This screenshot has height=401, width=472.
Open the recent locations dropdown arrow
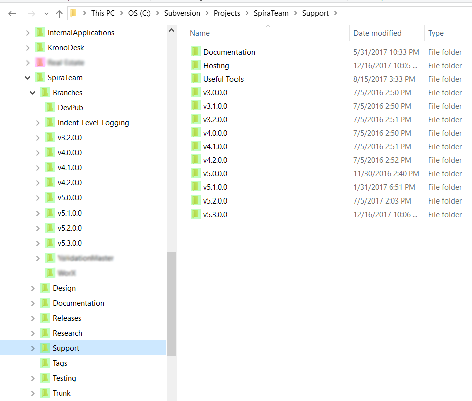pos(47,14)
